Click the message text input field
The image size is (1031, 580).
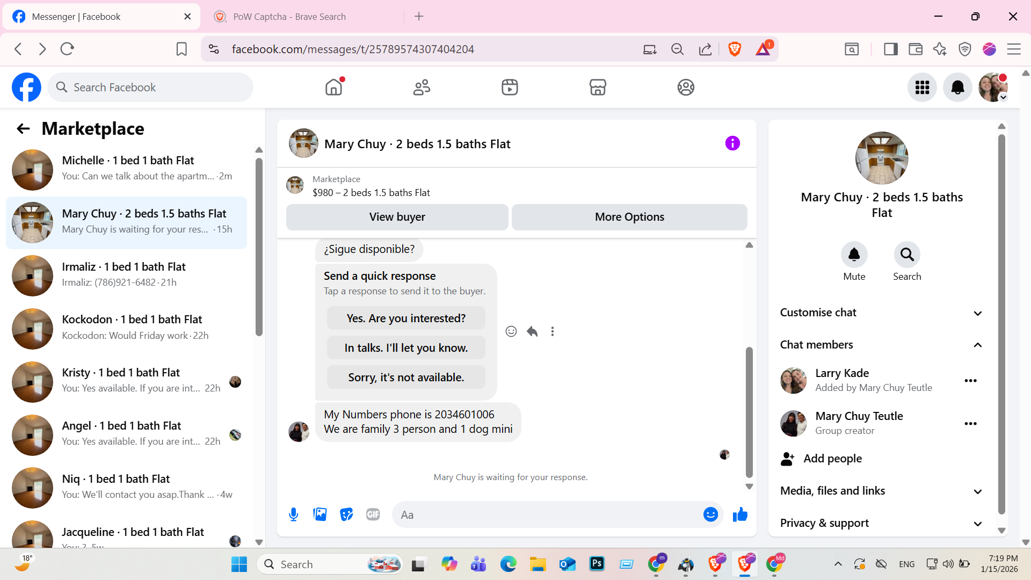548,514
